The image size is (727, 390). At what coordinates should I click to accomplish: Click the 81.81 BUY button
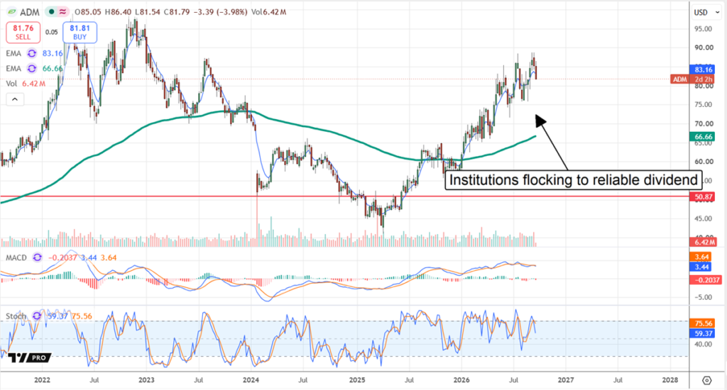click(80, 33)
